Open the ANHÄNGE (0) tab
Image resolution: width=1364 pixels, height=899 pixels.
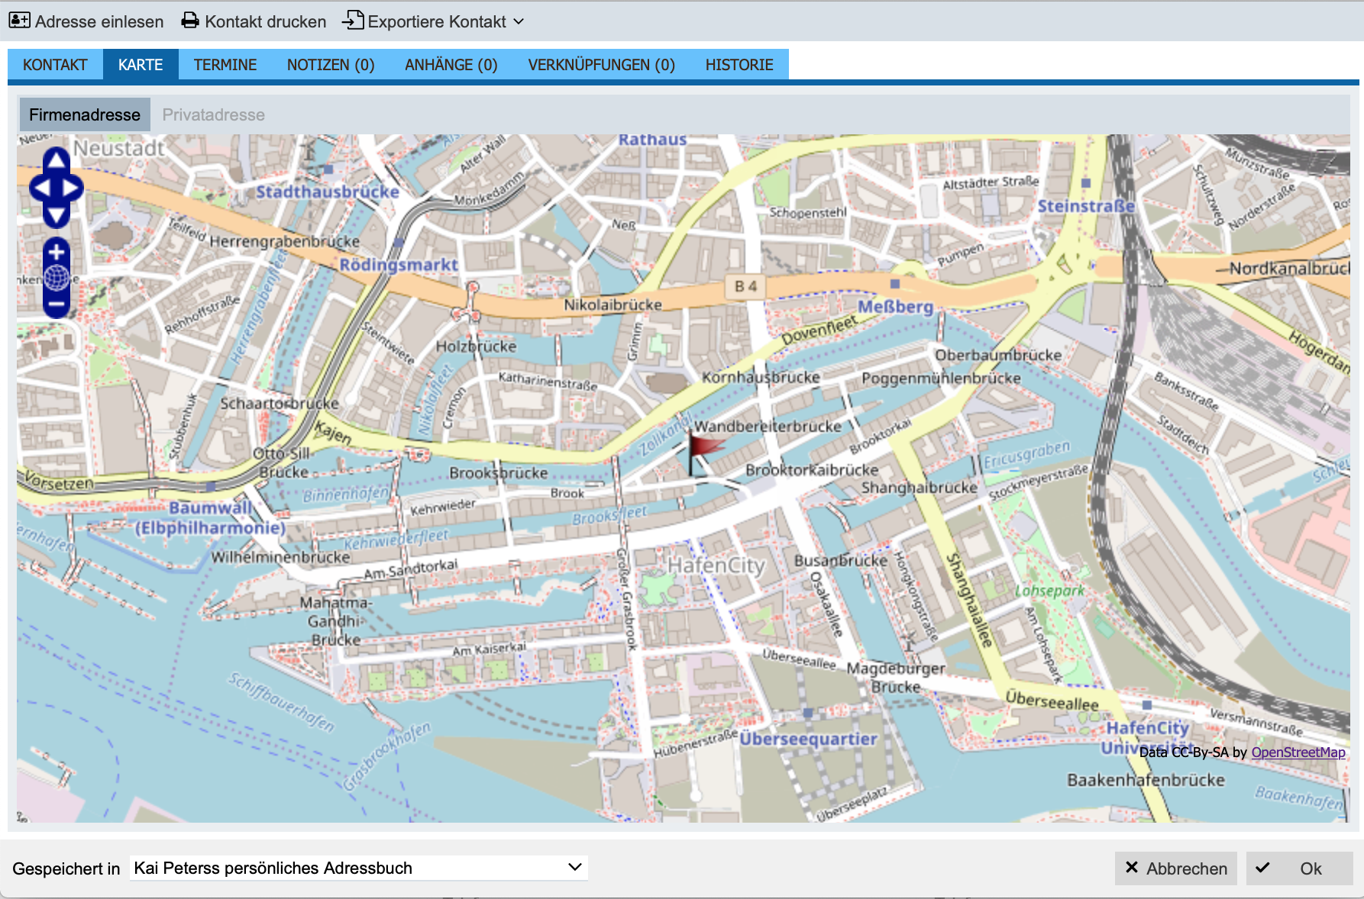click(451, 65)
